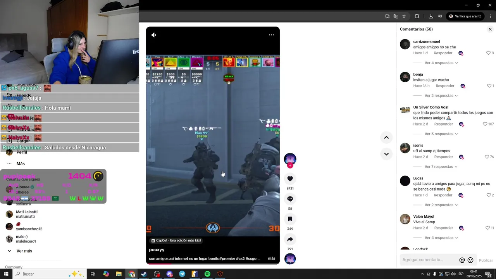Focus the Agregar comentario input field
496x279 pixels.
point(429,260)
